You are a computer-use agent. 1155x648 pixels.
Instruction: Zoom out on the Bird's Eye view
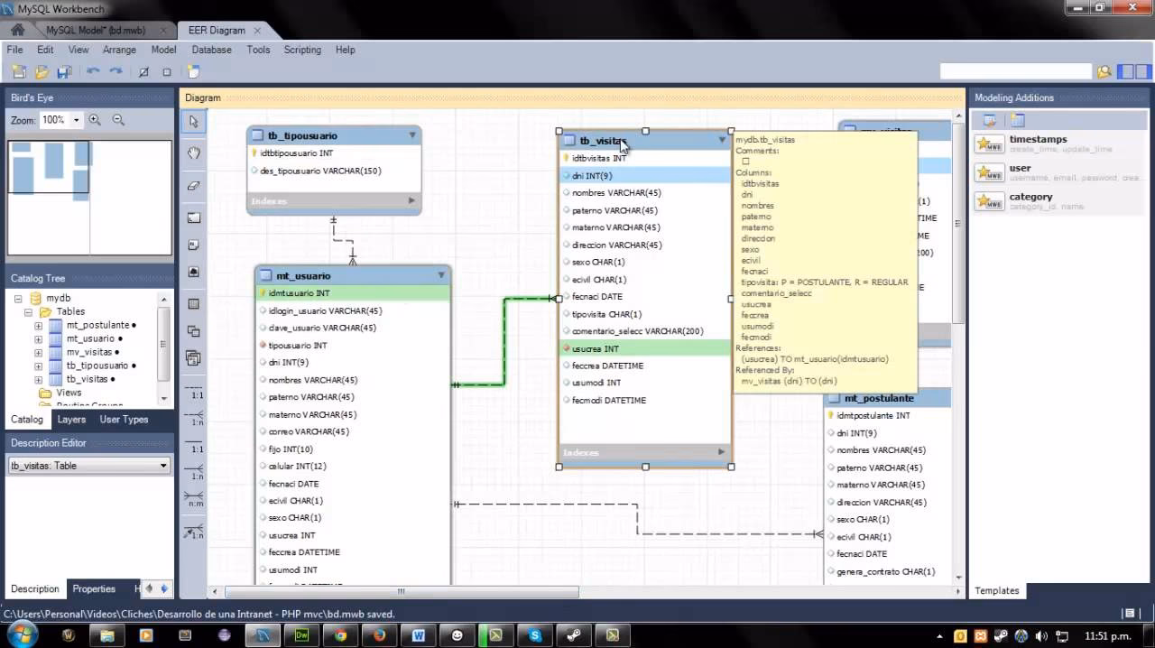118,120
